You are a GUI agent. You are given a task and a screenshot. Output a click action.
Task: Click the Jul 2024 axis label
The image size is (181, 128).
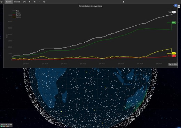coord(159,63)
